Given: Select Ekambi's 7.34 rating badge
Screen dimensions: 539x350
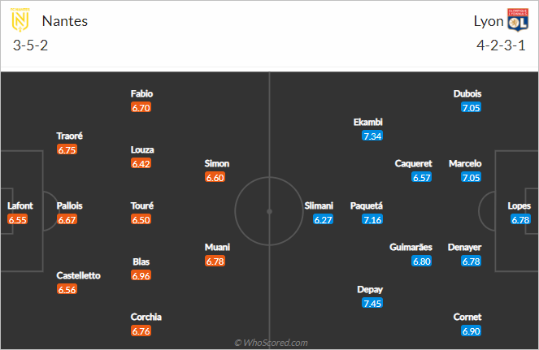Looking at the screenshot, I should (x=372, y=136).
